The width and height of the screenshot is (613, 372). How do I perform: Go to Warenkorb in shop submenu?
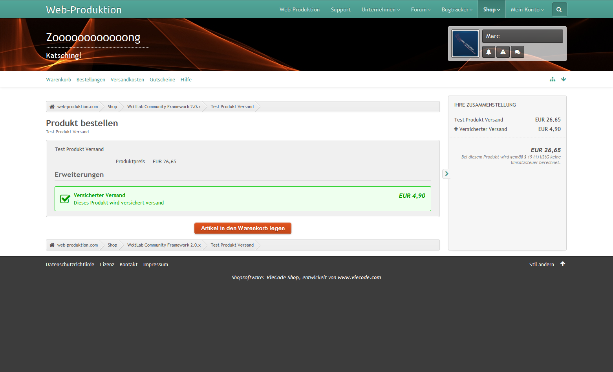coord(59,80)
